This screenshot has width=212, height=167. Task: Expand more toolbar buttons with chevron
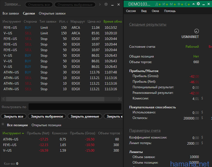100,4
